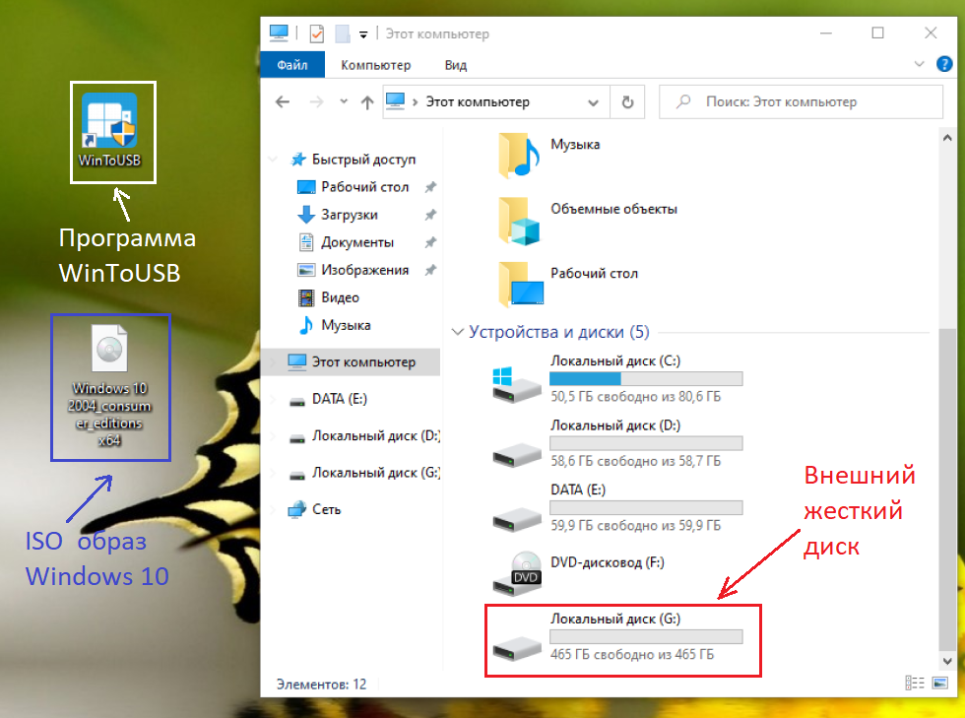
Task: Switch to large icons view in status bar
Action: pyautogui.click(x=939, y=683)
